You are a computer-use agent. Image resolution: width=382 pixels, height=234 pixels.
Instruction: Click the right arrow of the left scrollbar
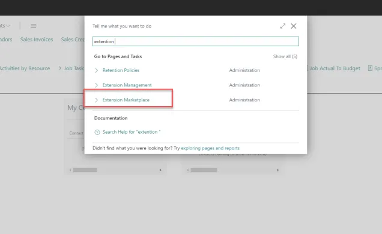click(160, 170)
